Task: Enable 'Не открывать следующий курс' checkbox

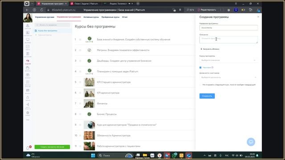Action: 200,85
